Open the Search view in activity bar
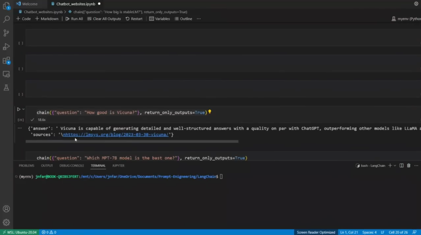 pyautogui.click(x=6, y=19)
